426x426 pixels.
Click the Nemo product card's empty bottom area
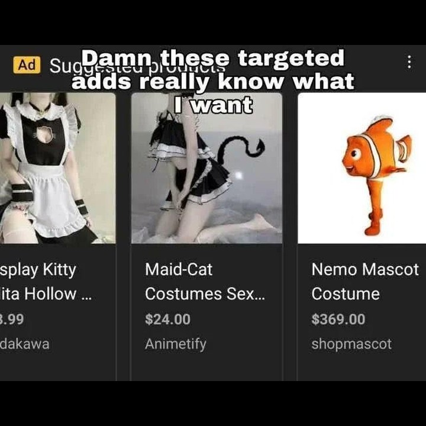pos(362,367)
